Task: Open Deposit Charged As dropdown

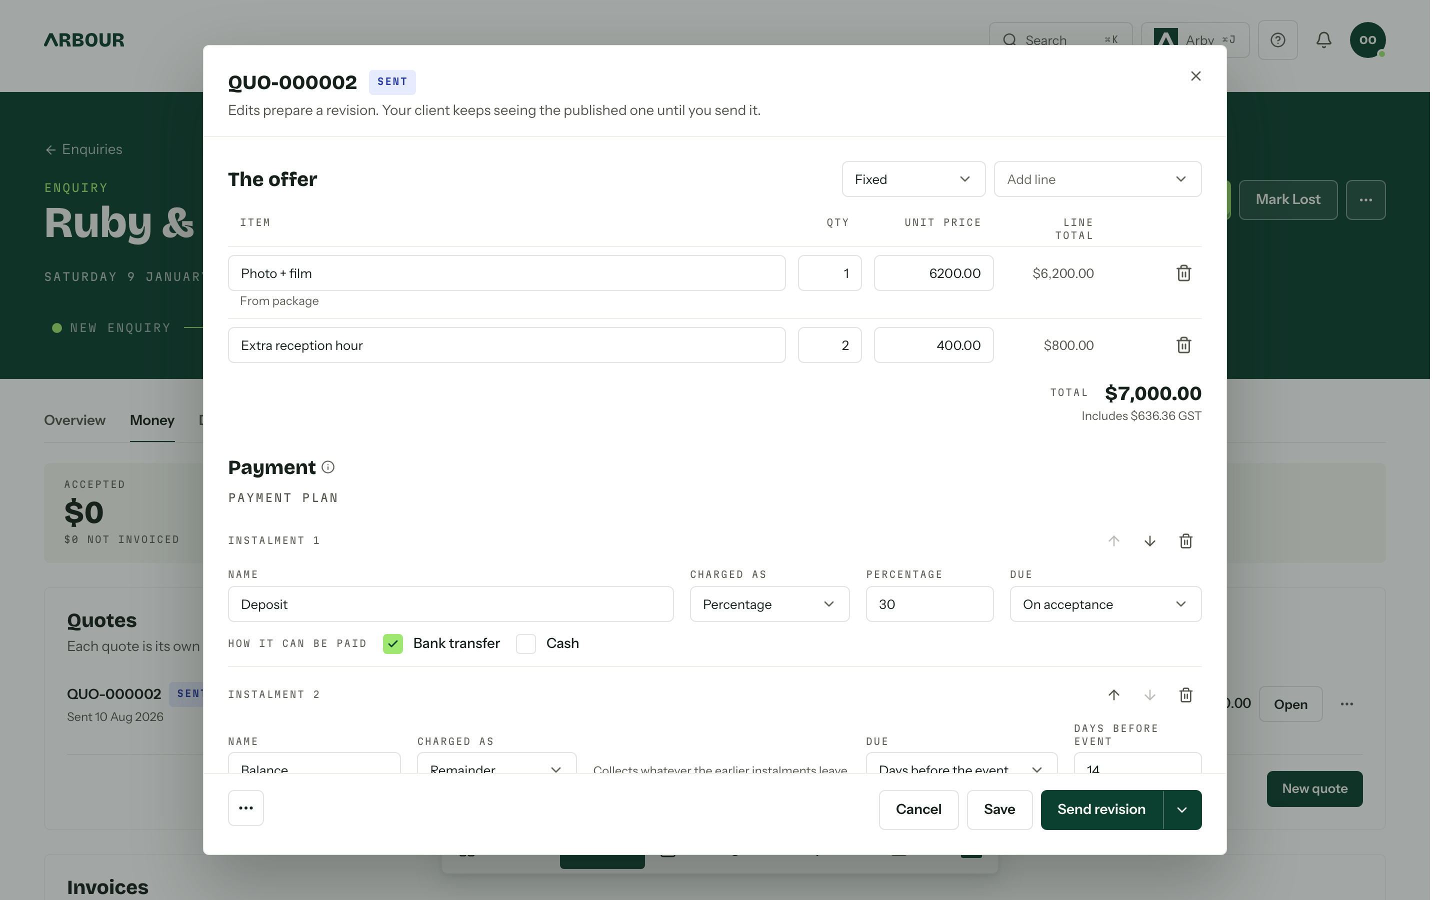Action: tap(769, 604)
